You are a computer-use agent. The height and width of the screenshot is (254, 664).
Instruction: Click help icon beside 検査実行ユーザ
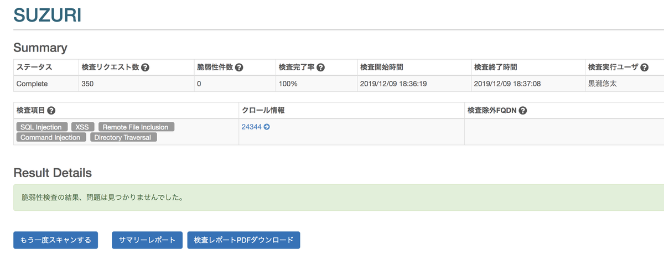[x=645, y=68]
